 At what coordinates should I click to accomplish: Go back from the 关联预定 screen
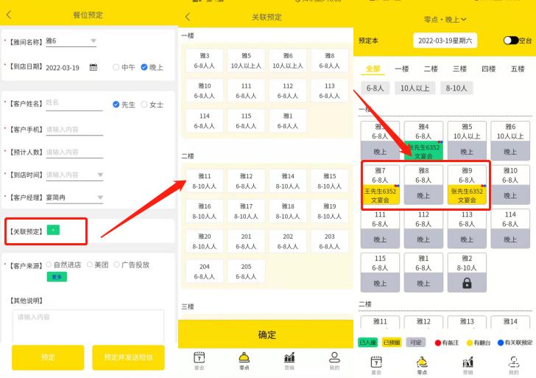coord(187,17)
